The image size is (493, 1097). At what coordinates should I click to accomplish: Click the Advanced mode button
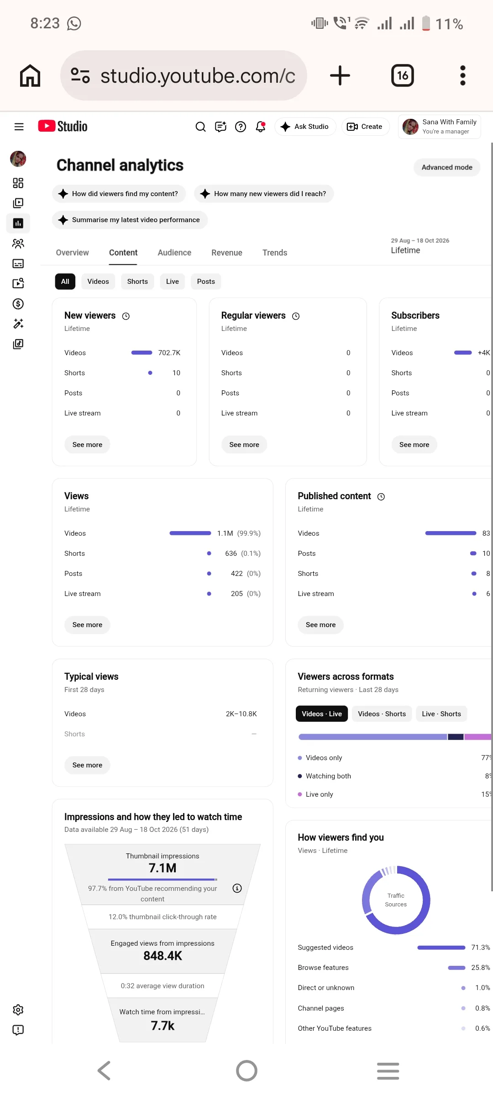pyautogui.click(x=447, y=167)
